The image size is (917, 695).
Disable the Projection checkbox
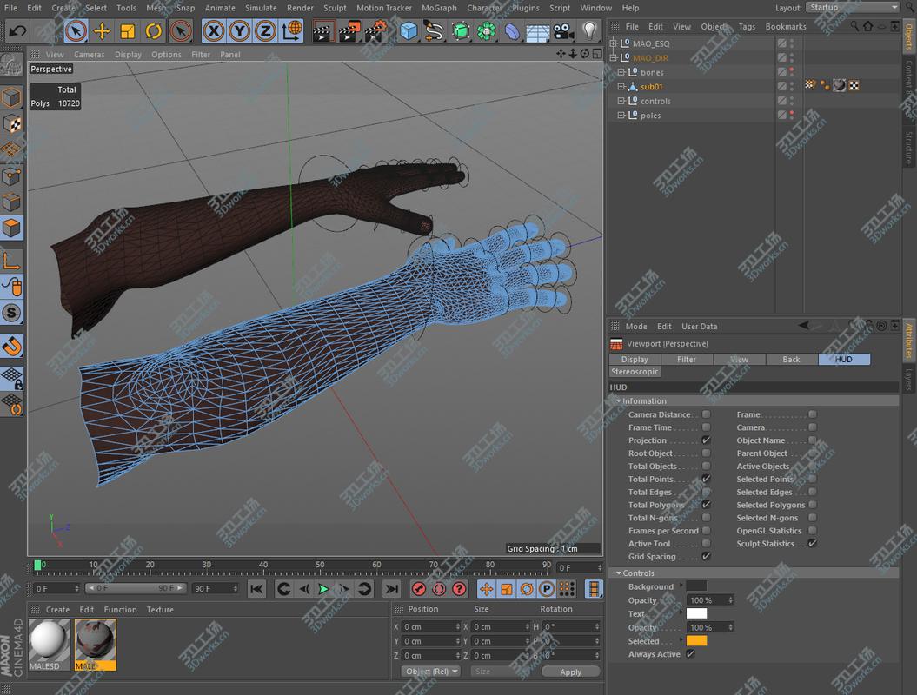pos(707,440)
